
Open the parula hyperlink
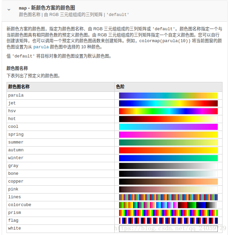coord(41,47)
